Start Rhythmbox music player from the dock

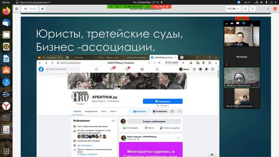point(6,47)
